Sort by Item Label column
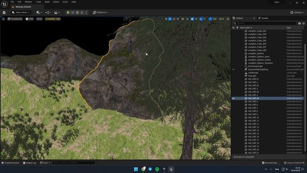The image size is (307, 173). click(x=246, y=28)
